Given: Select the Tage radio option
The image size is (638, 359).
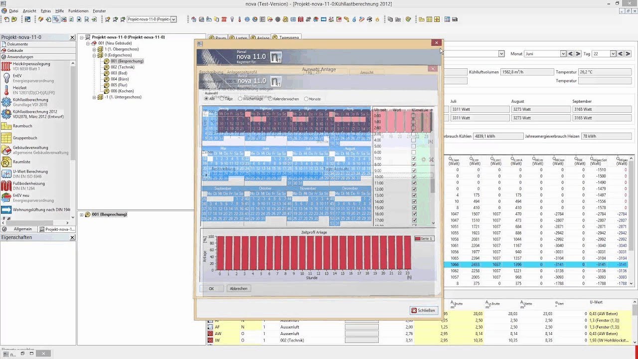Looking at the screenshot, I should coord(223,99).
